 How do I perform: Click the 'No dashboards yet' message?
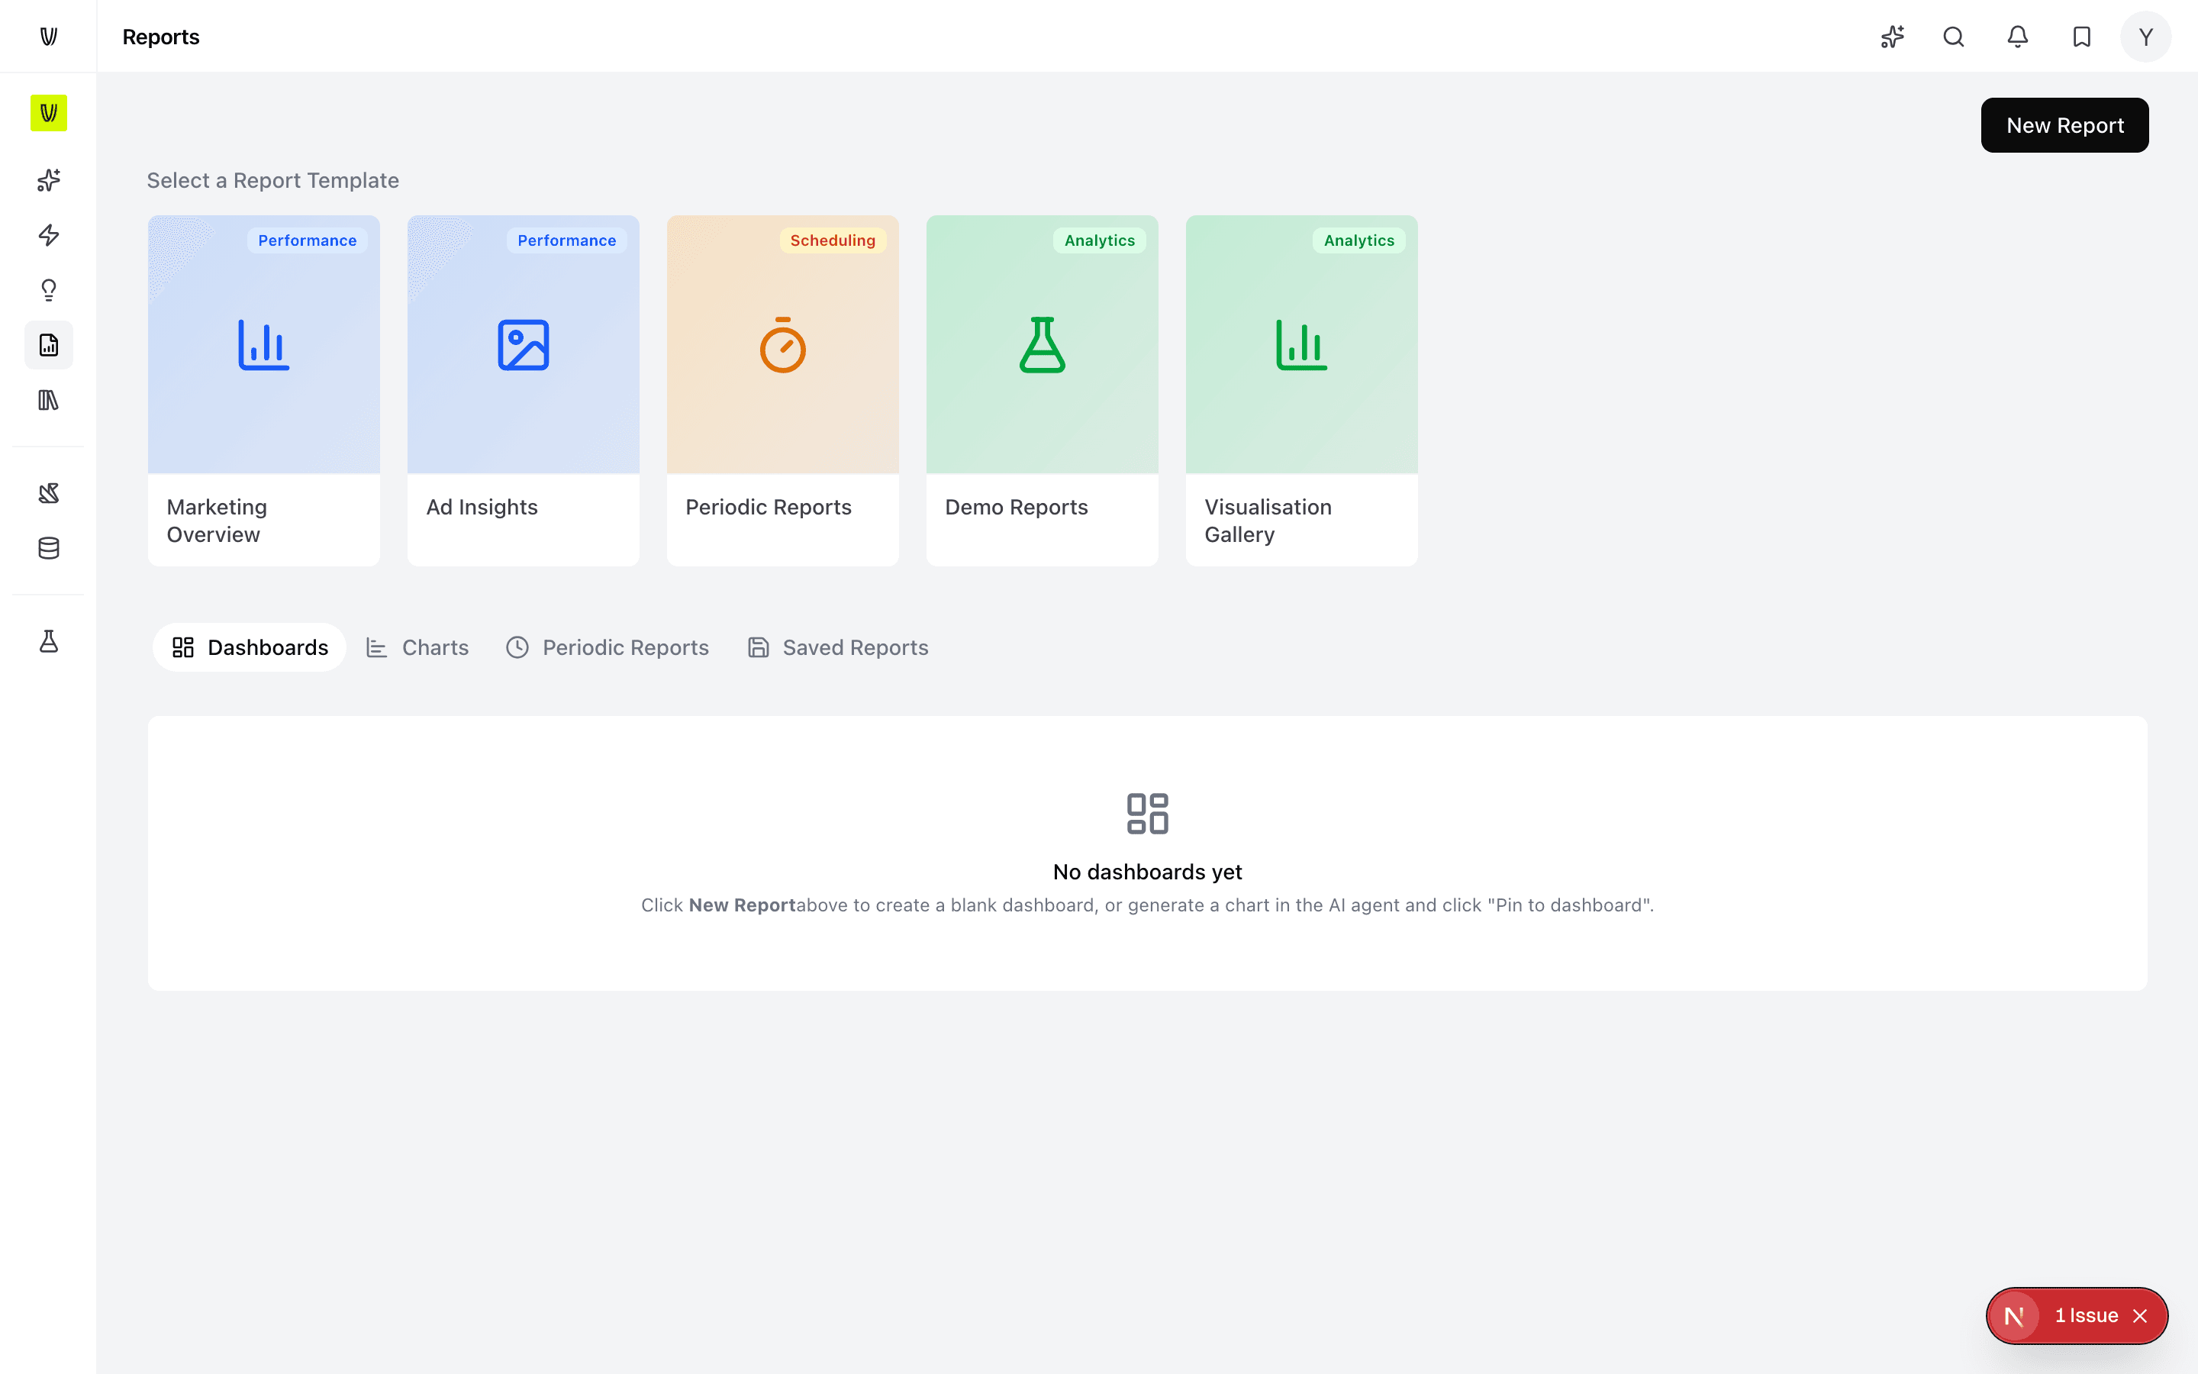[1147, 872]
